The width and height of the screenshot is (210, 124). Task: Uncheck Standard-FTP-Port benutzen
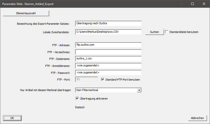point(103,79)
